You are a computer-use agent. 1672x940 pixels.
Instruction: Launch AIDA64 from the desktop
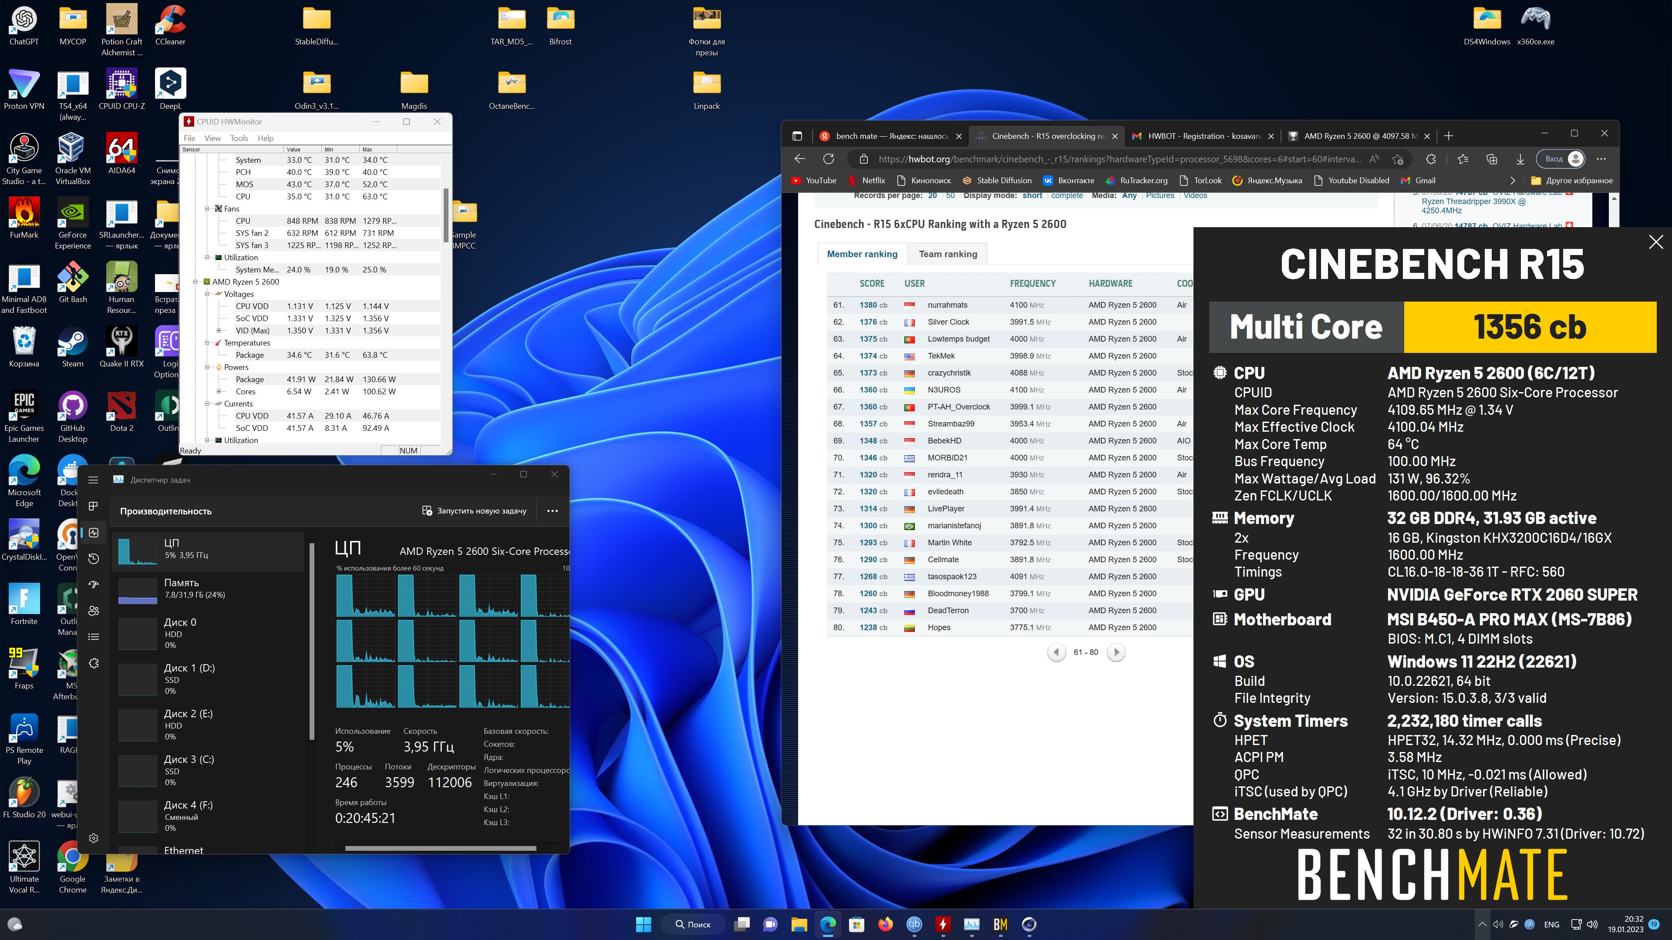[121, 154]
